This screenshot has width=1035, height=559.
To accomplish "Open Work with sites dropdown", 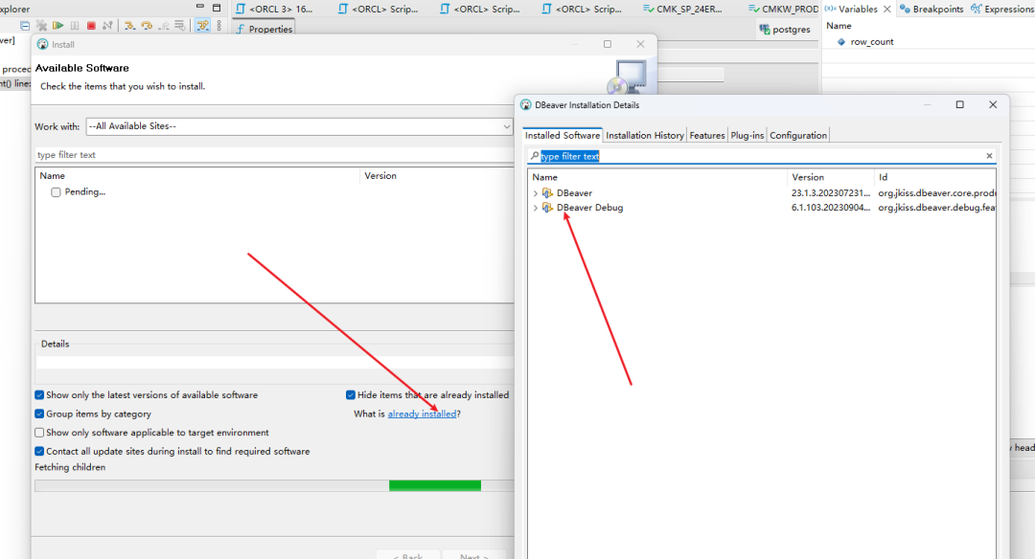I will point(506,126).
